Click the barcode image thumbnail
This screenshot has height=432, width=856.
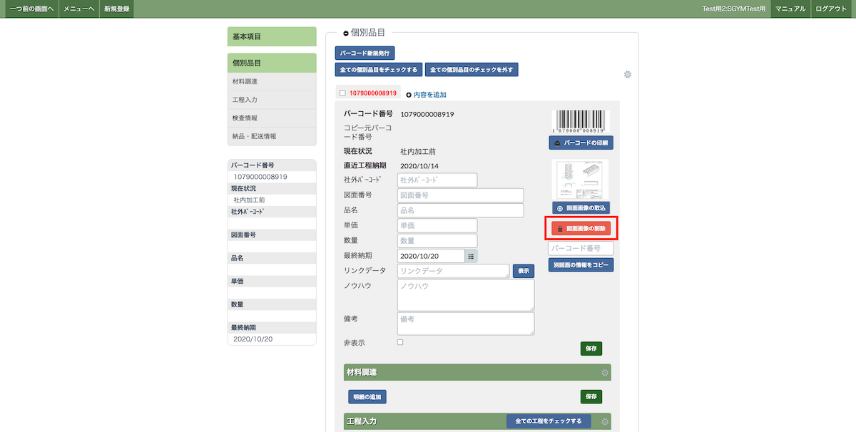581,121
